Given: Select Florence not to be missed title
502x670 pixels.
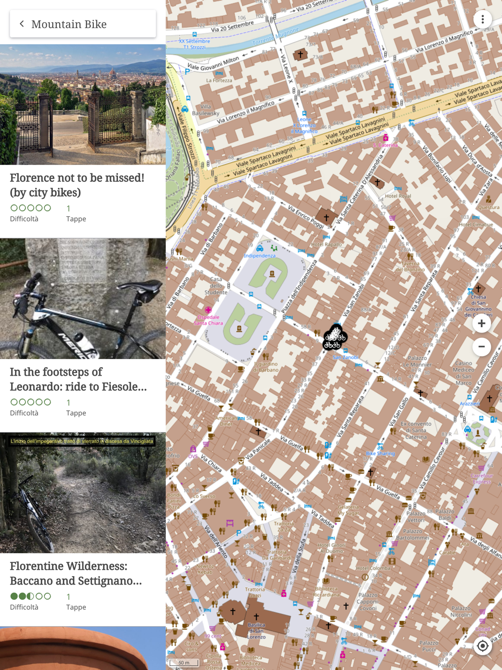Looking at the screenshot, I should [x=77, y=185].
